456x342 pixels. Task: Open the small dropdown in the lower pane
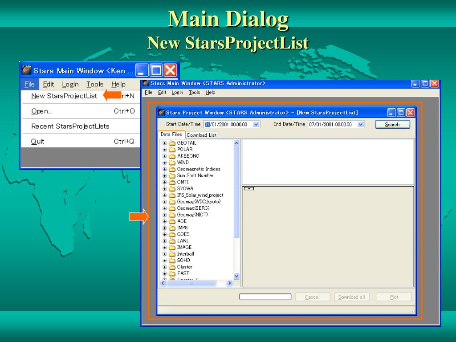click(249, 189)
